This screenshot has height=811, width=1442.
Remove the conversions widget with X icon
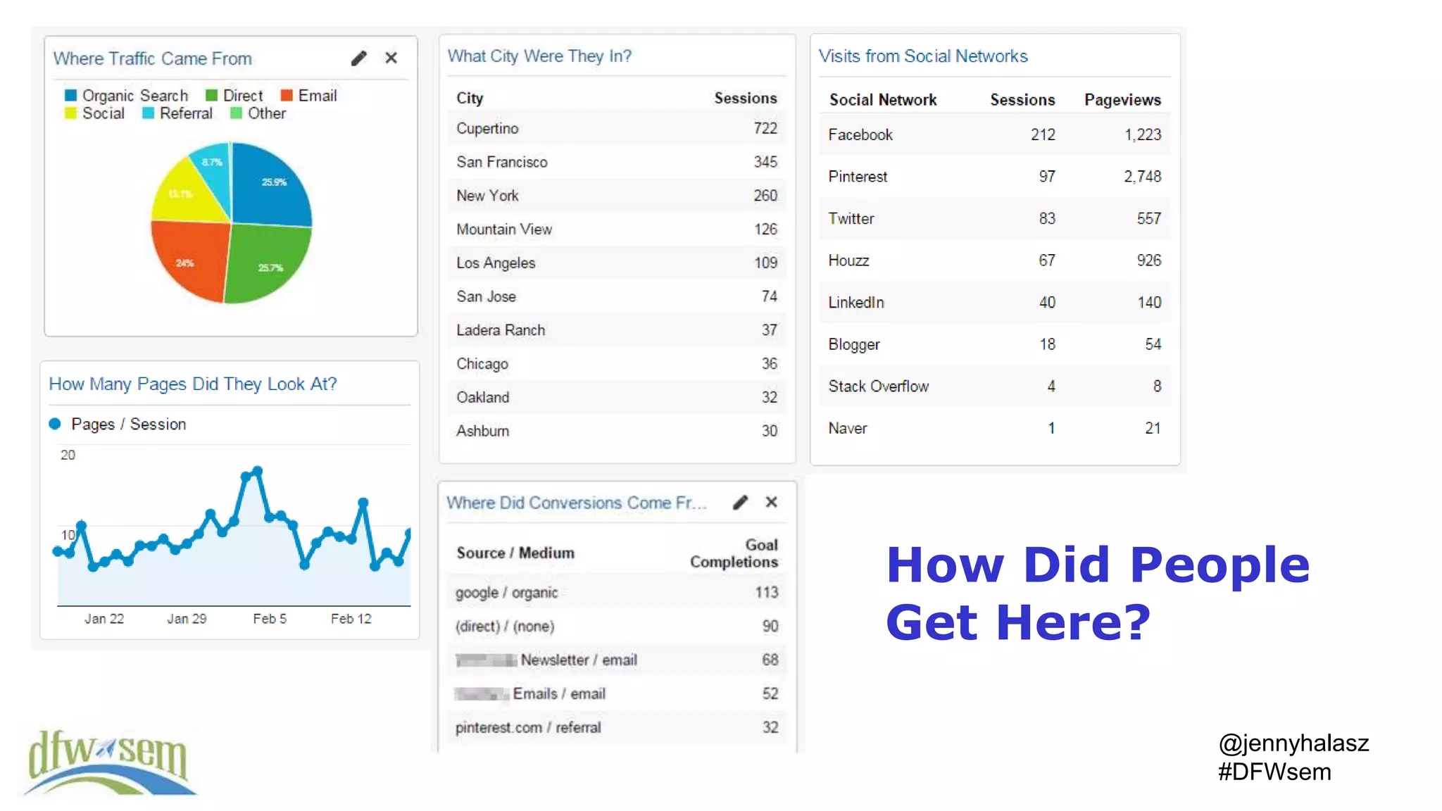772,503
